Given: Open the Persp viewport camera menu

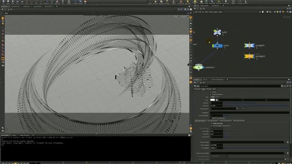Looking at the screenshot, I should (176, 16).
